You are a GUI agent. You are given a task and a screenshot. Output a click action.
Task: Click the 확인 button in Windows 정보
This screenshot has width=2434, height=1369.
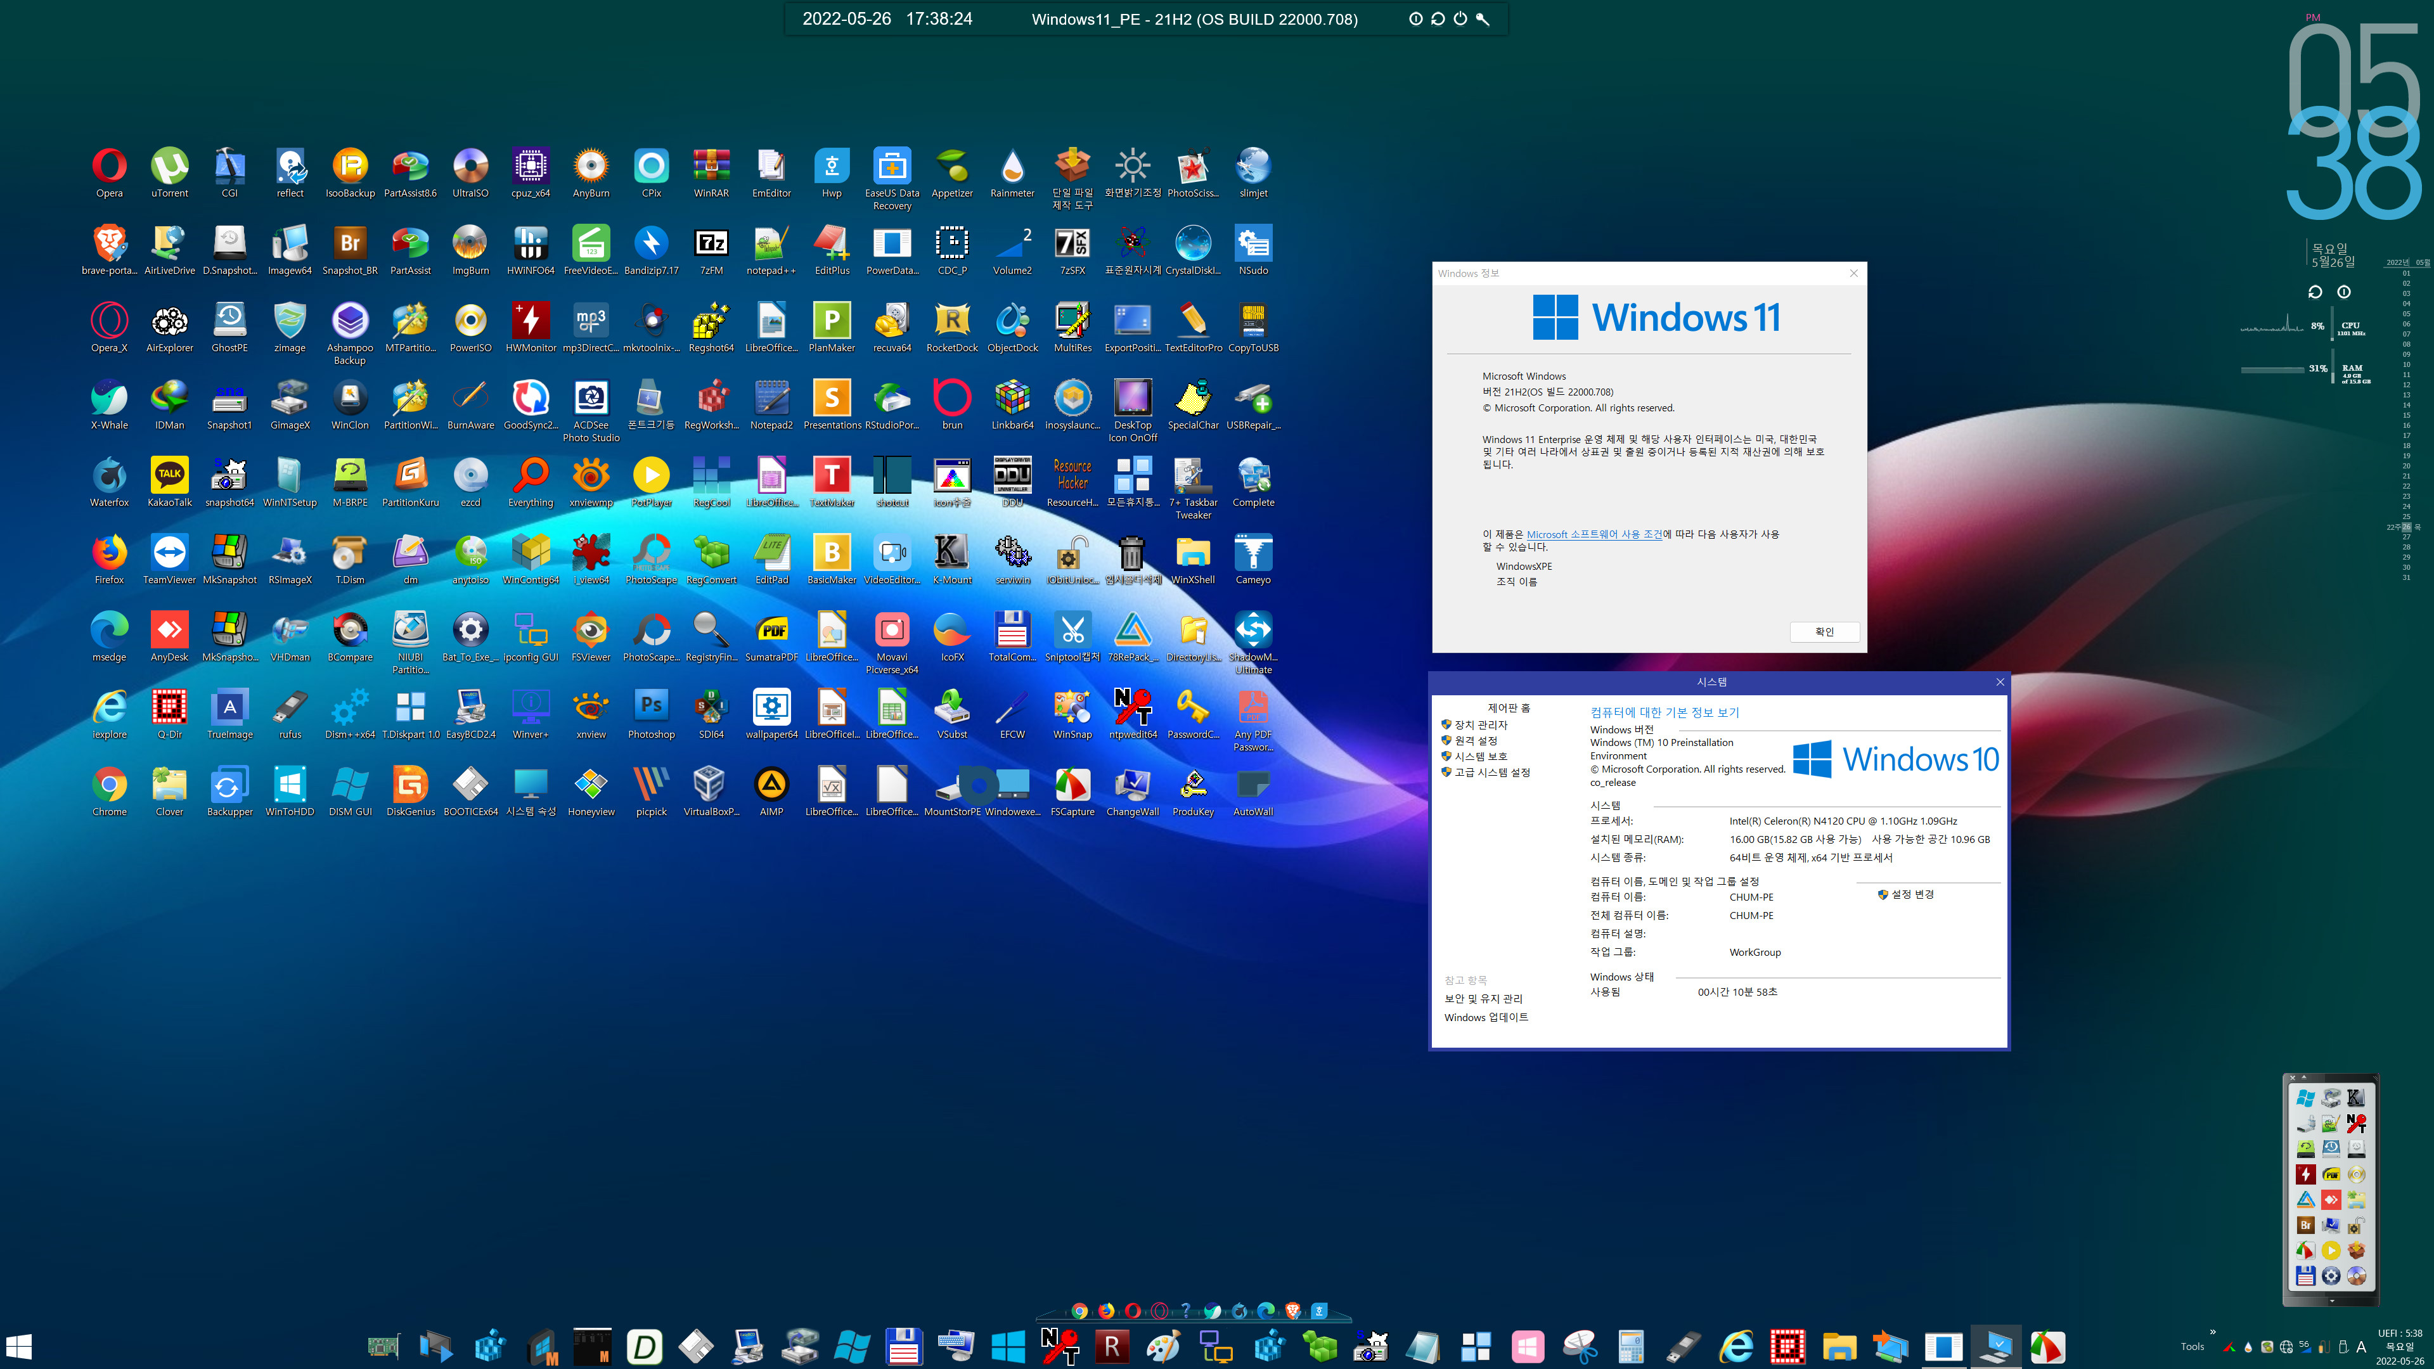coord(1824,632)
